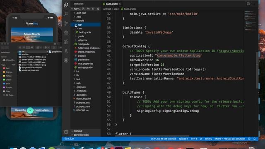Viewport: 265px width, 149px height.
Task: Click the feedback smiley in status bar
Action: coord(249,139)
